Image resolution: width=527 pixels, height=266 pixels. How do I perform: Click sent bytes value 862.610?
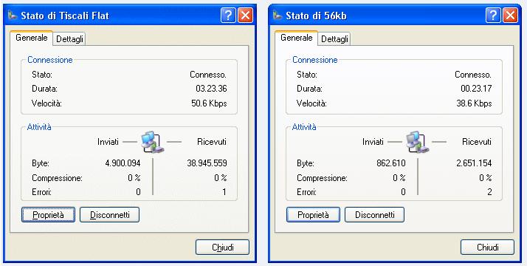click(x=391, y=163)
